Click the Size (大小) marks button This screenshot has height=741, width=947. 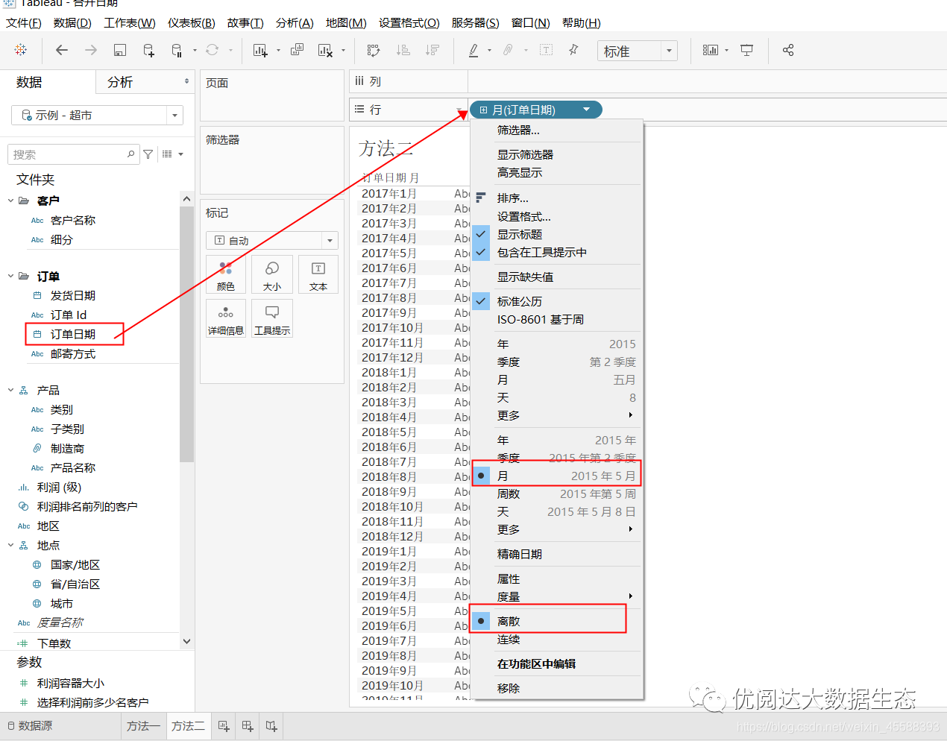(272, 274)
